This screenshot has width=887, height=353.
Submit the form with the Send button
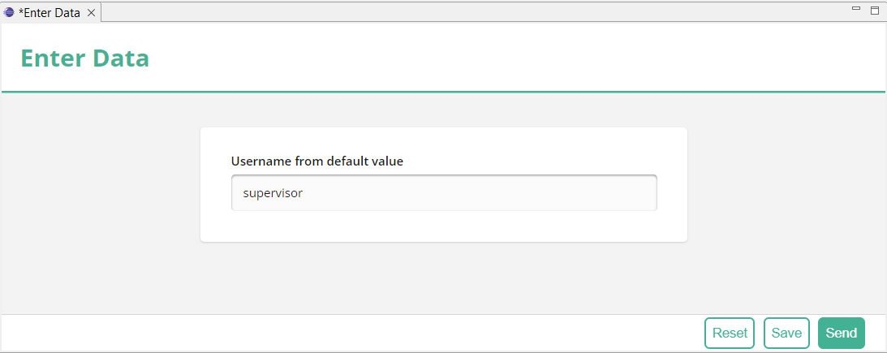[x=842, y=334]
